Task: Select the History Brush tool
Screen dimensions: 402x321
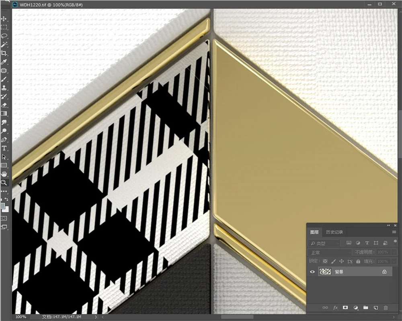Action: (4, 97)
